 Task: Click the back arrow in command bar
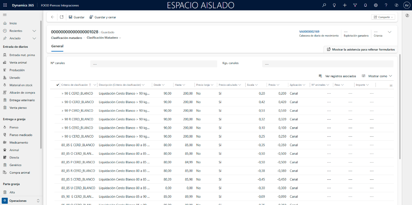click(x=53, y=17)
